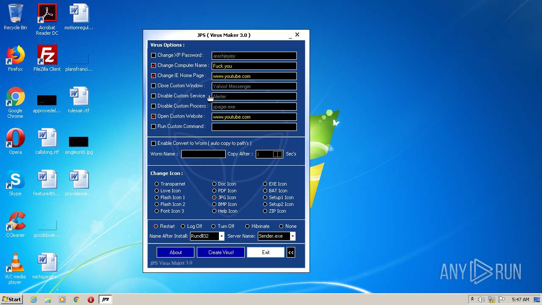This screenshot has height=305, width=542.
Task: Open callslong.rtf file icon
Action: point(47,141)
